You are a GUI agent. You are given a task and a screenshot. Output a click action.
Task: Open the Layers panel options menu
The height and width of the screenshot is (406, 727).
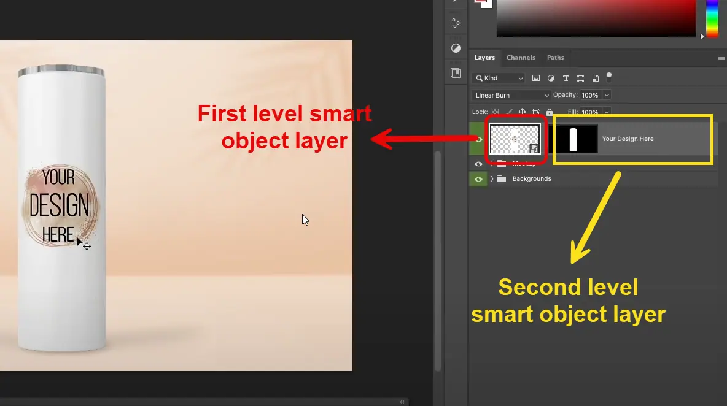pyautogui.click(x=721, y=58)
